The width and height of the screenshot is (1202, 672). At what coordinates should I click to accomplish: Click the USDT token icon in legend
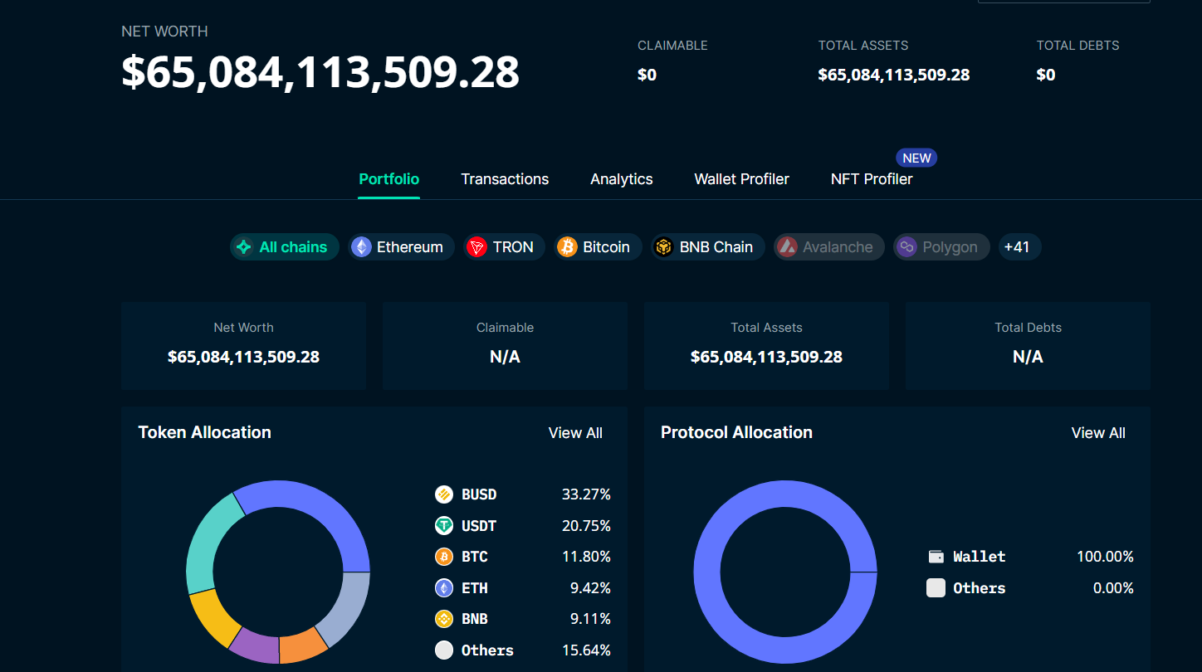click(444, 526)
